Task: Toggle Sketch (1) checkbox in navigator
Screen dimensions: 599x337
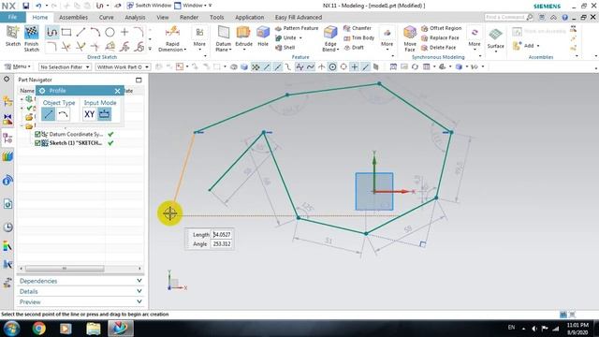Action: [37, 143]
